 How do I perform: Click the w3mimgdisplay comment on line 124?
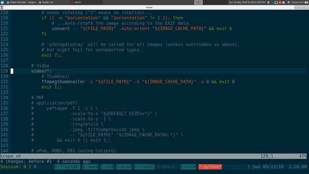click(x=140, y=44)
